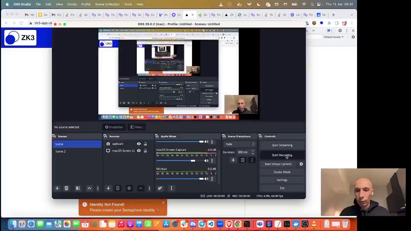The image size is (411, 231).
Task: Click Spotlight search in menu bar
Action: 312,4
